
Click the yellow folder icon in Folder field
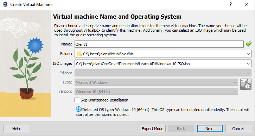(x=79, y=54)
